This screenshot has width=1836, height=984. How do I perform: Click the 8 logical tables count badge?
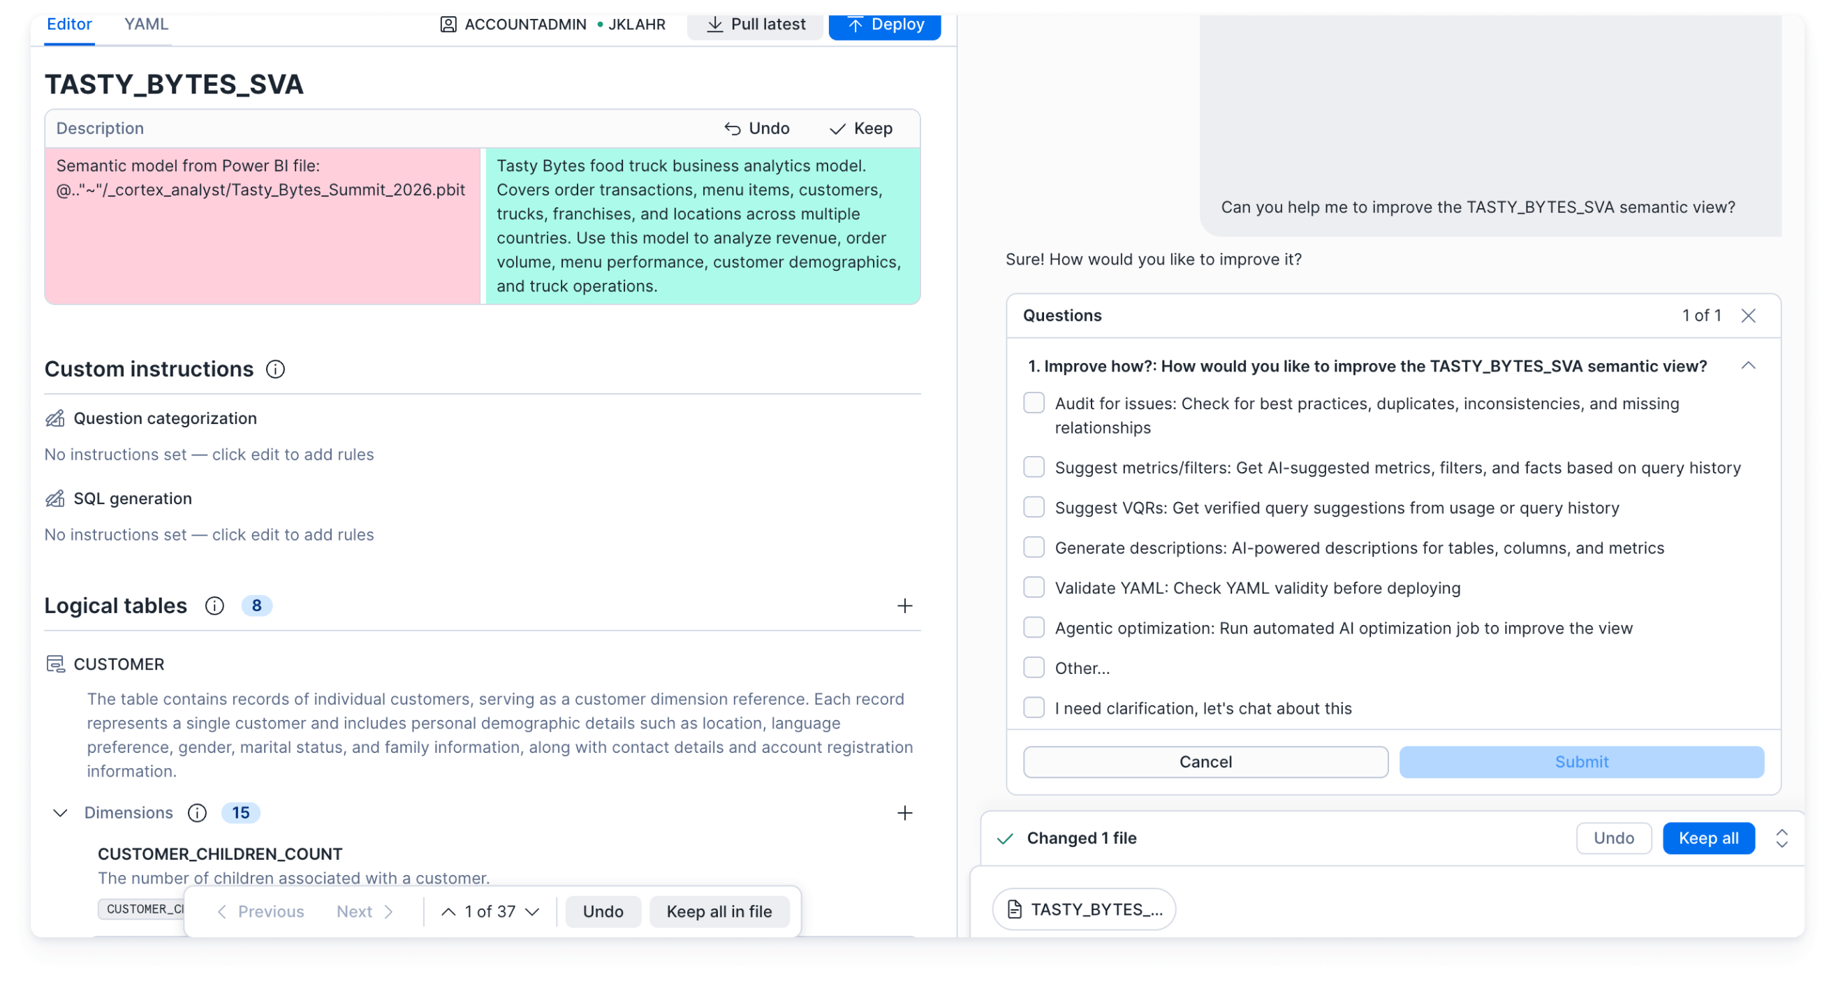256,605
